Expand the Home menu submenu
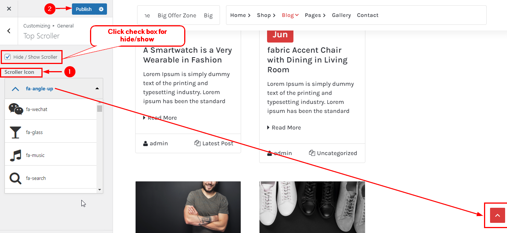Viewport: 507px width, 233px height. coord(240,15)
